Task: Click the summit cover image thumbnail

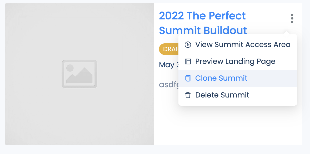Action: (x=79, y=74)
